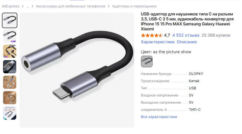Image resolution: width=242 pixels, height=134 pixels.
Task: Open the fifth thumbnail with white earbuds
Action: coord(10,82)
